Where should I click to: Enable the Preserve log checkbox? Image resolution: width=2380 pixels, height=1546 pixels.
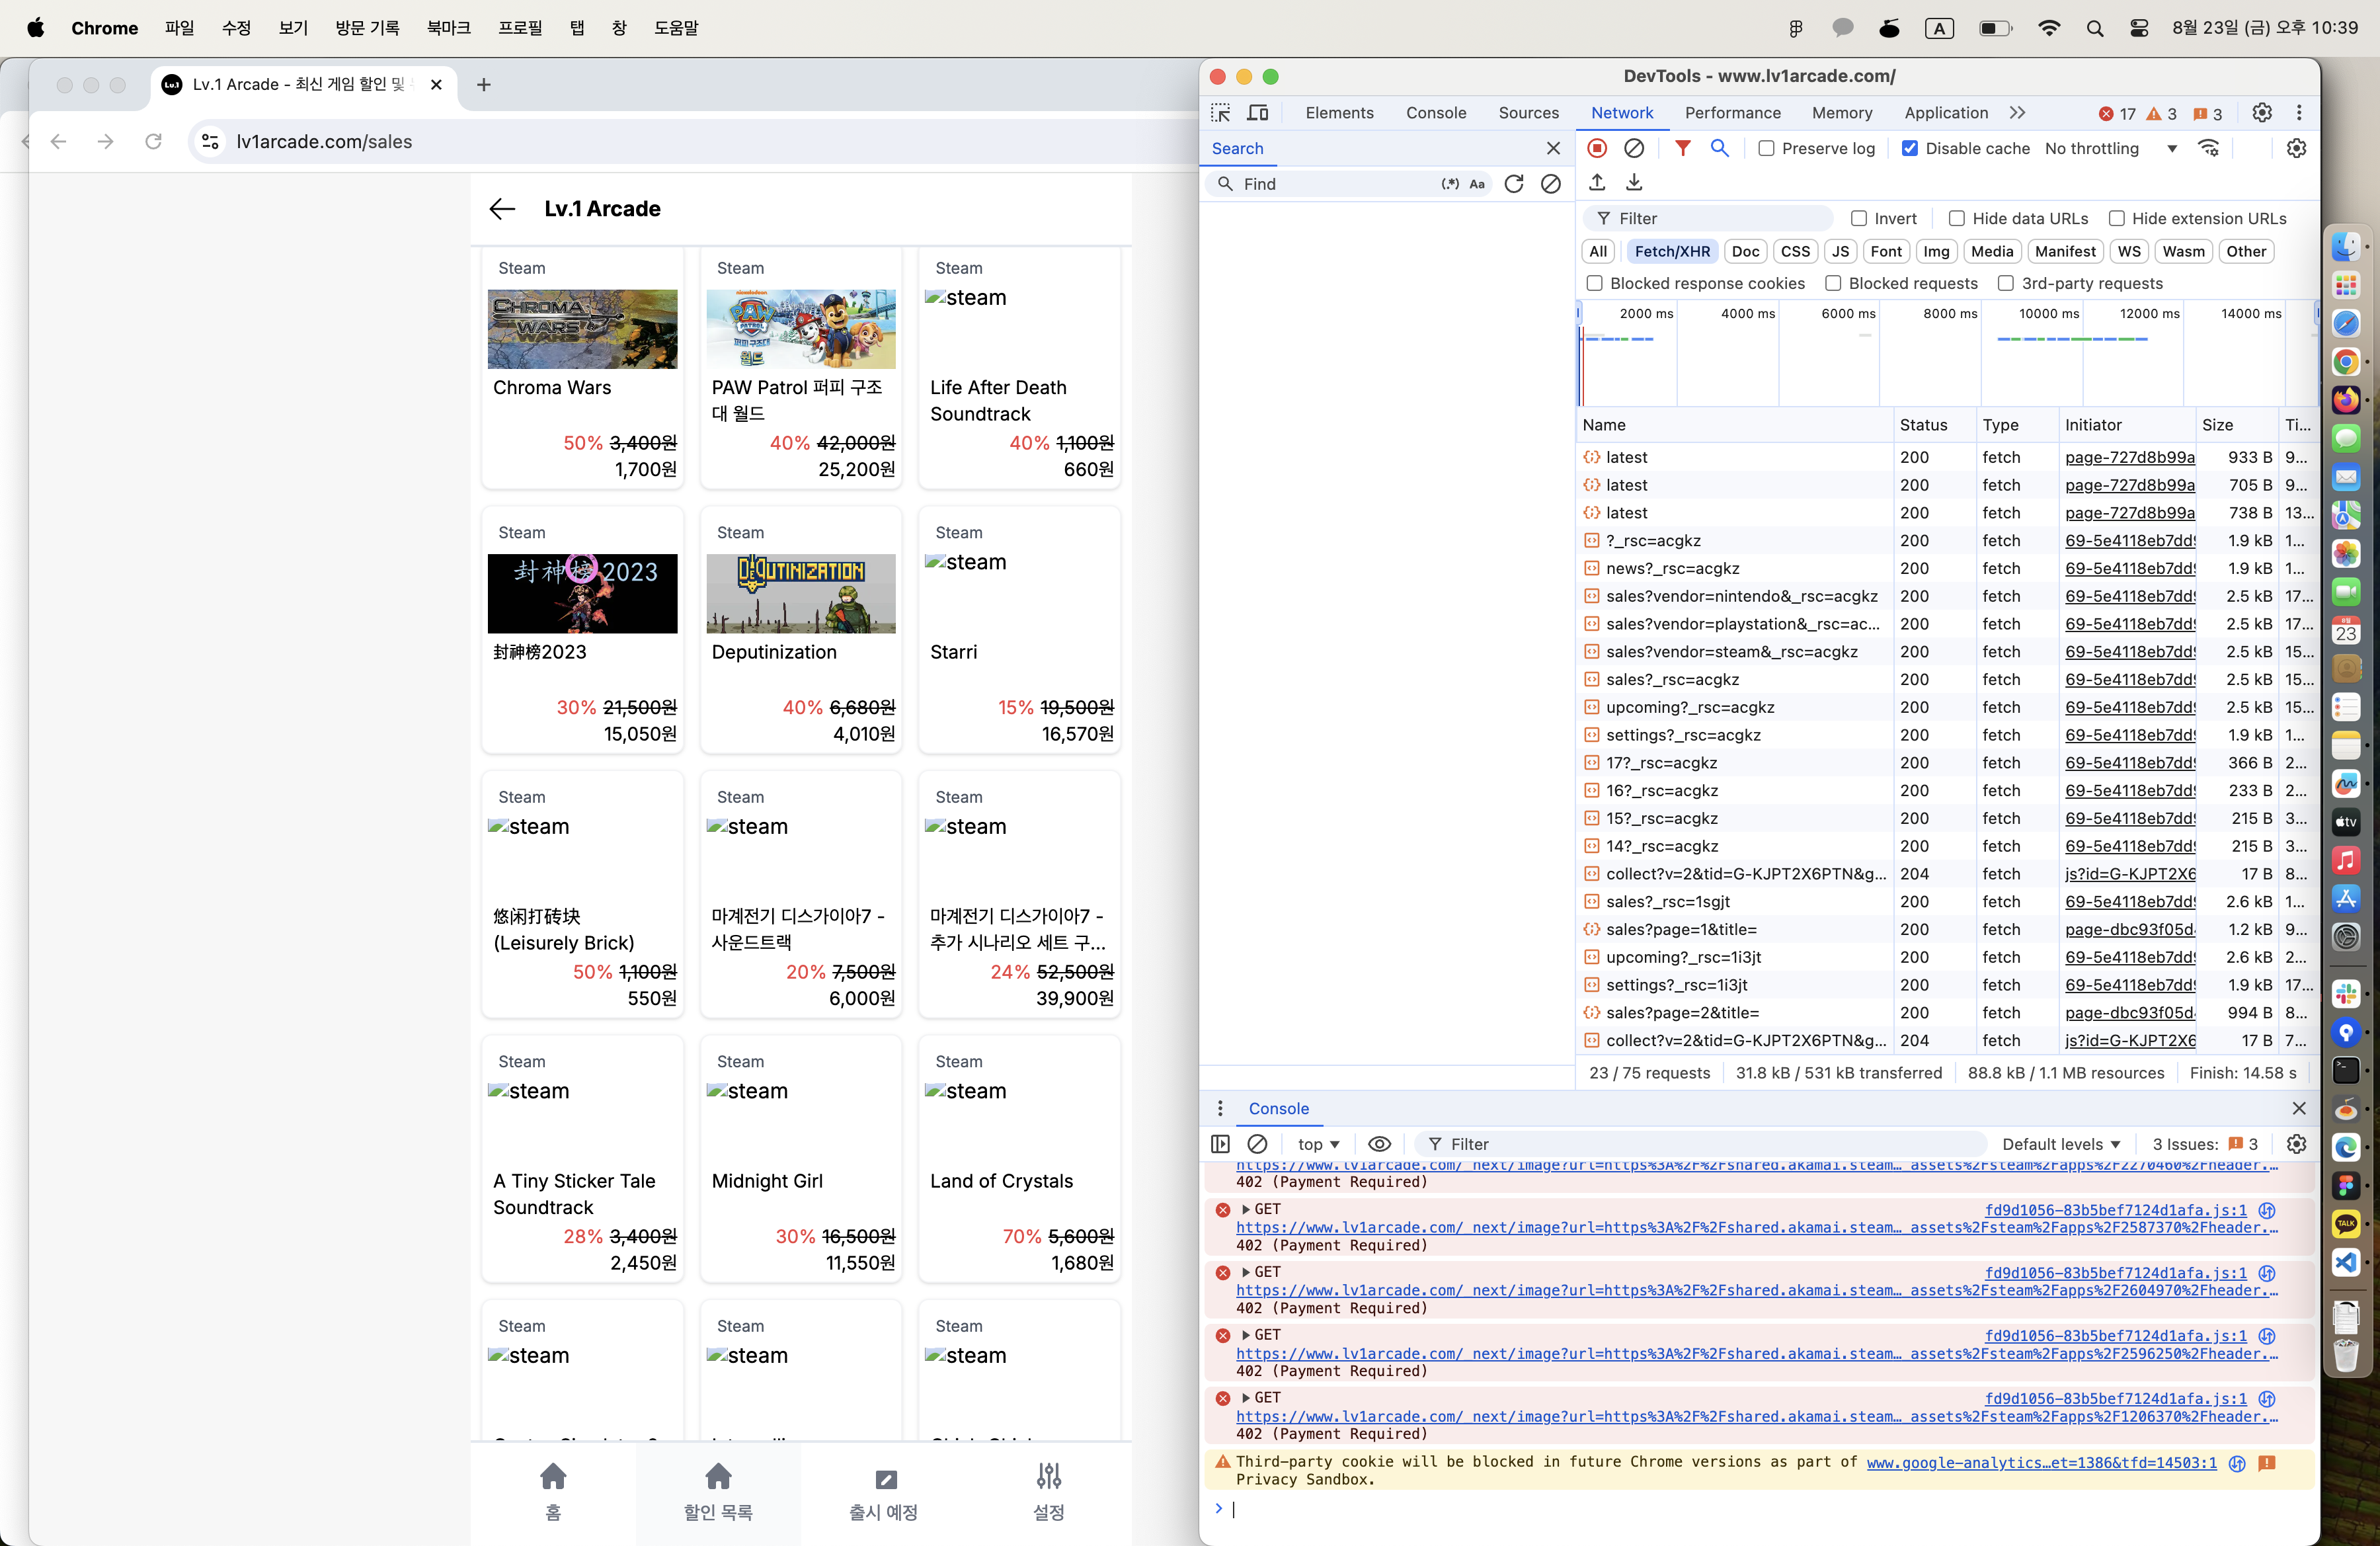(1767, 148)
